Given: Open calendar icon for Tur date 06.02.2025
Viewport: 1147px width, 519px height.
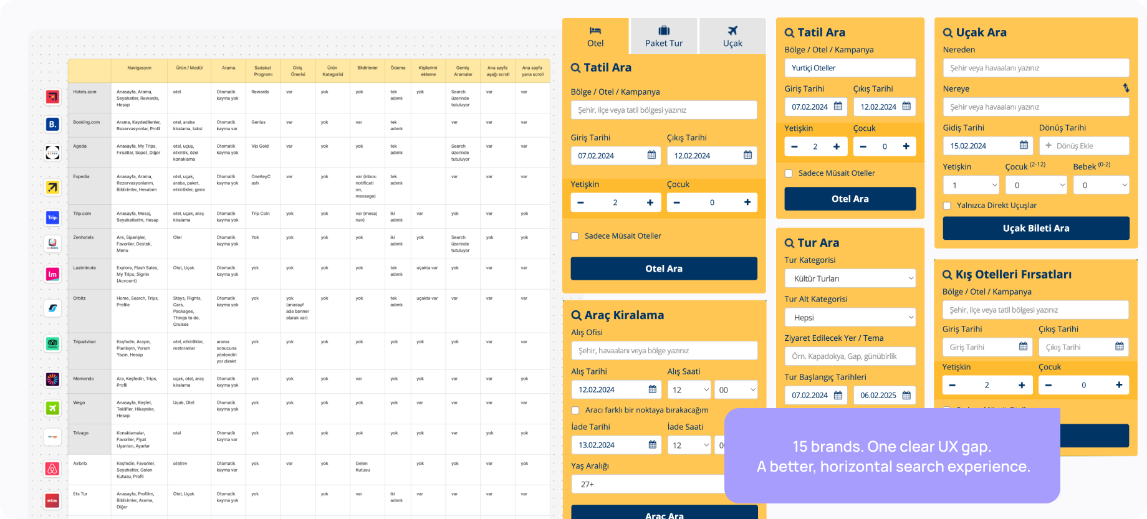Looking at the screenshot, I should (906, 395).
